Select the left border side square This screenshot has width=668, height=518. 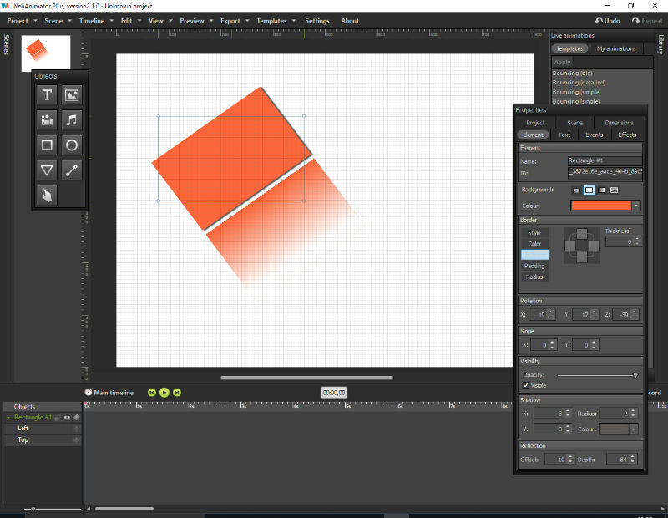570,246
